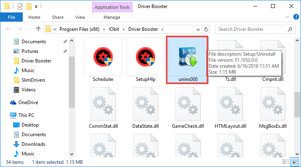
Task: Switch to the Share ribbon tab
Action: [x=58, y=17]
